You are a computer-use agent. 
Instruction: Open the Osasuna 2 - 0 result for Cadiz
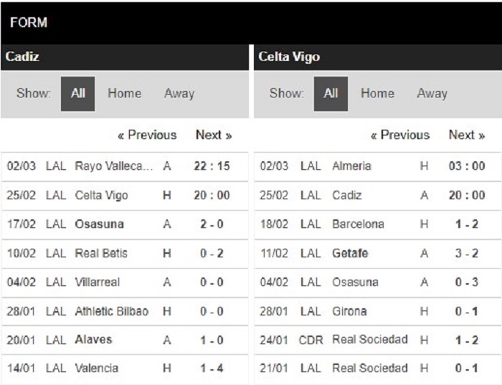coord(125,224)
